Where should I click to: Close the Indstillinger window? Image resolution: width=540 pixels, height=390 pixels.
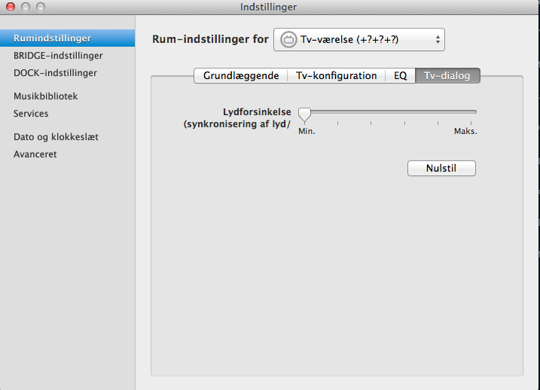click(11, 7)
